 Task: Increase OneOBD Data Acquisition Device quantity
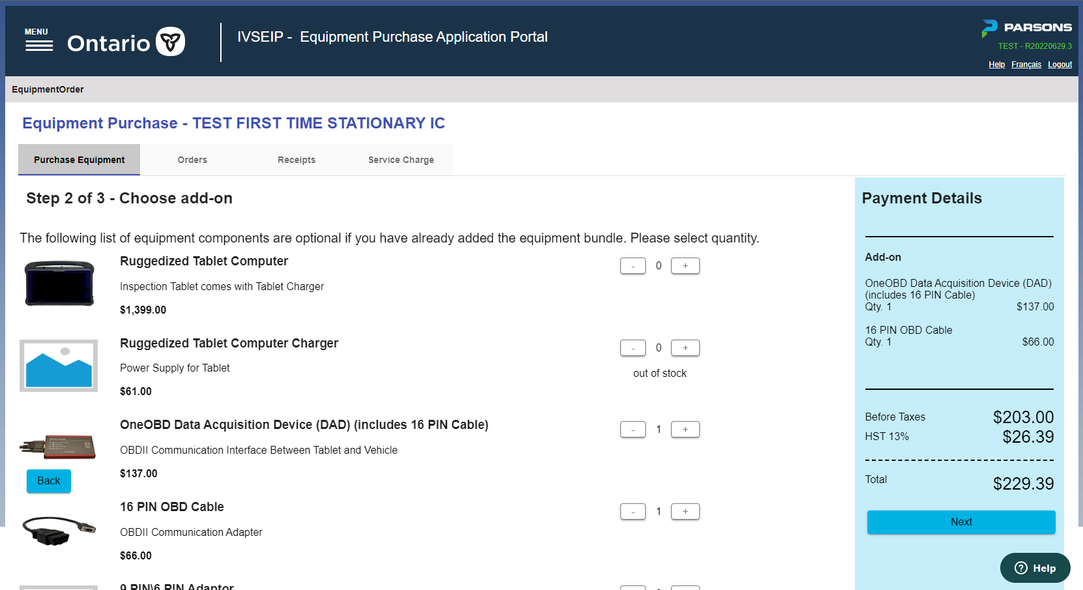(x=685, y=430)
